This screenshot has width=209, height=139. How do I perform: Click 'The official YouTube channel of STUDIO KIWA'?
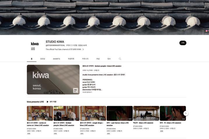click(x=63, y=49)
